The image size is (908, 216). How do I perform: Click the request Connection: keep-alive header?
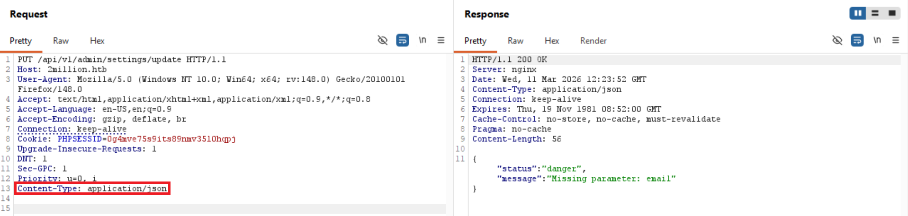72,129
